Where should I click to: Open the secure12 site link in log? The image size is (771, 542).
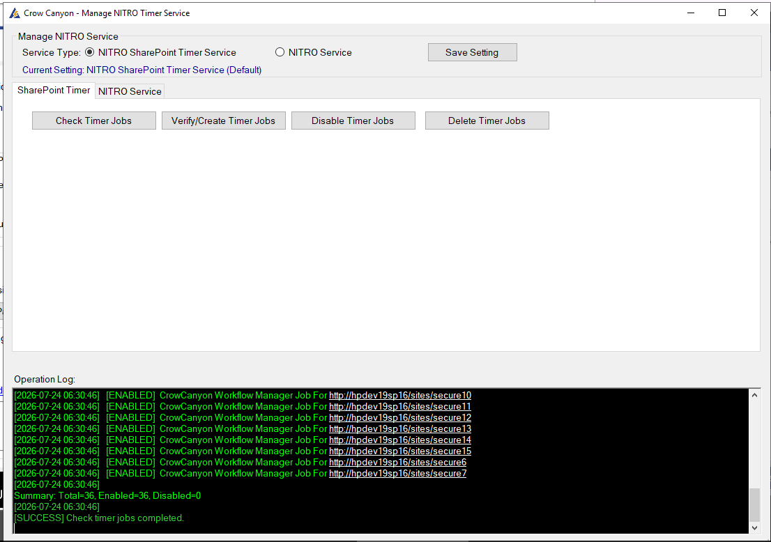click(400, 418)
